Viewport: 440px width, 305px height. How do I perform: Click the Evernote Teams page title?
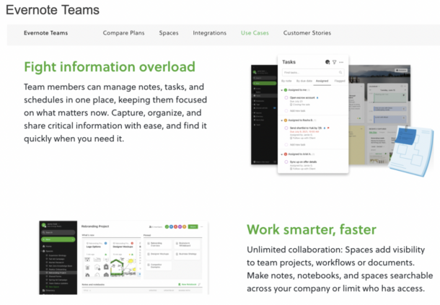pyautogui.click(x=53, y=10)
